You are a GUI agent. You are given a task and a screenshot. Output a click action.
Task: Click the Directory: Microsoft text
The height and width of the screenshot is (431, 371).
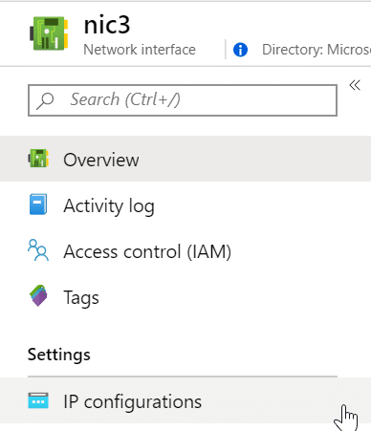click(316, 50)
